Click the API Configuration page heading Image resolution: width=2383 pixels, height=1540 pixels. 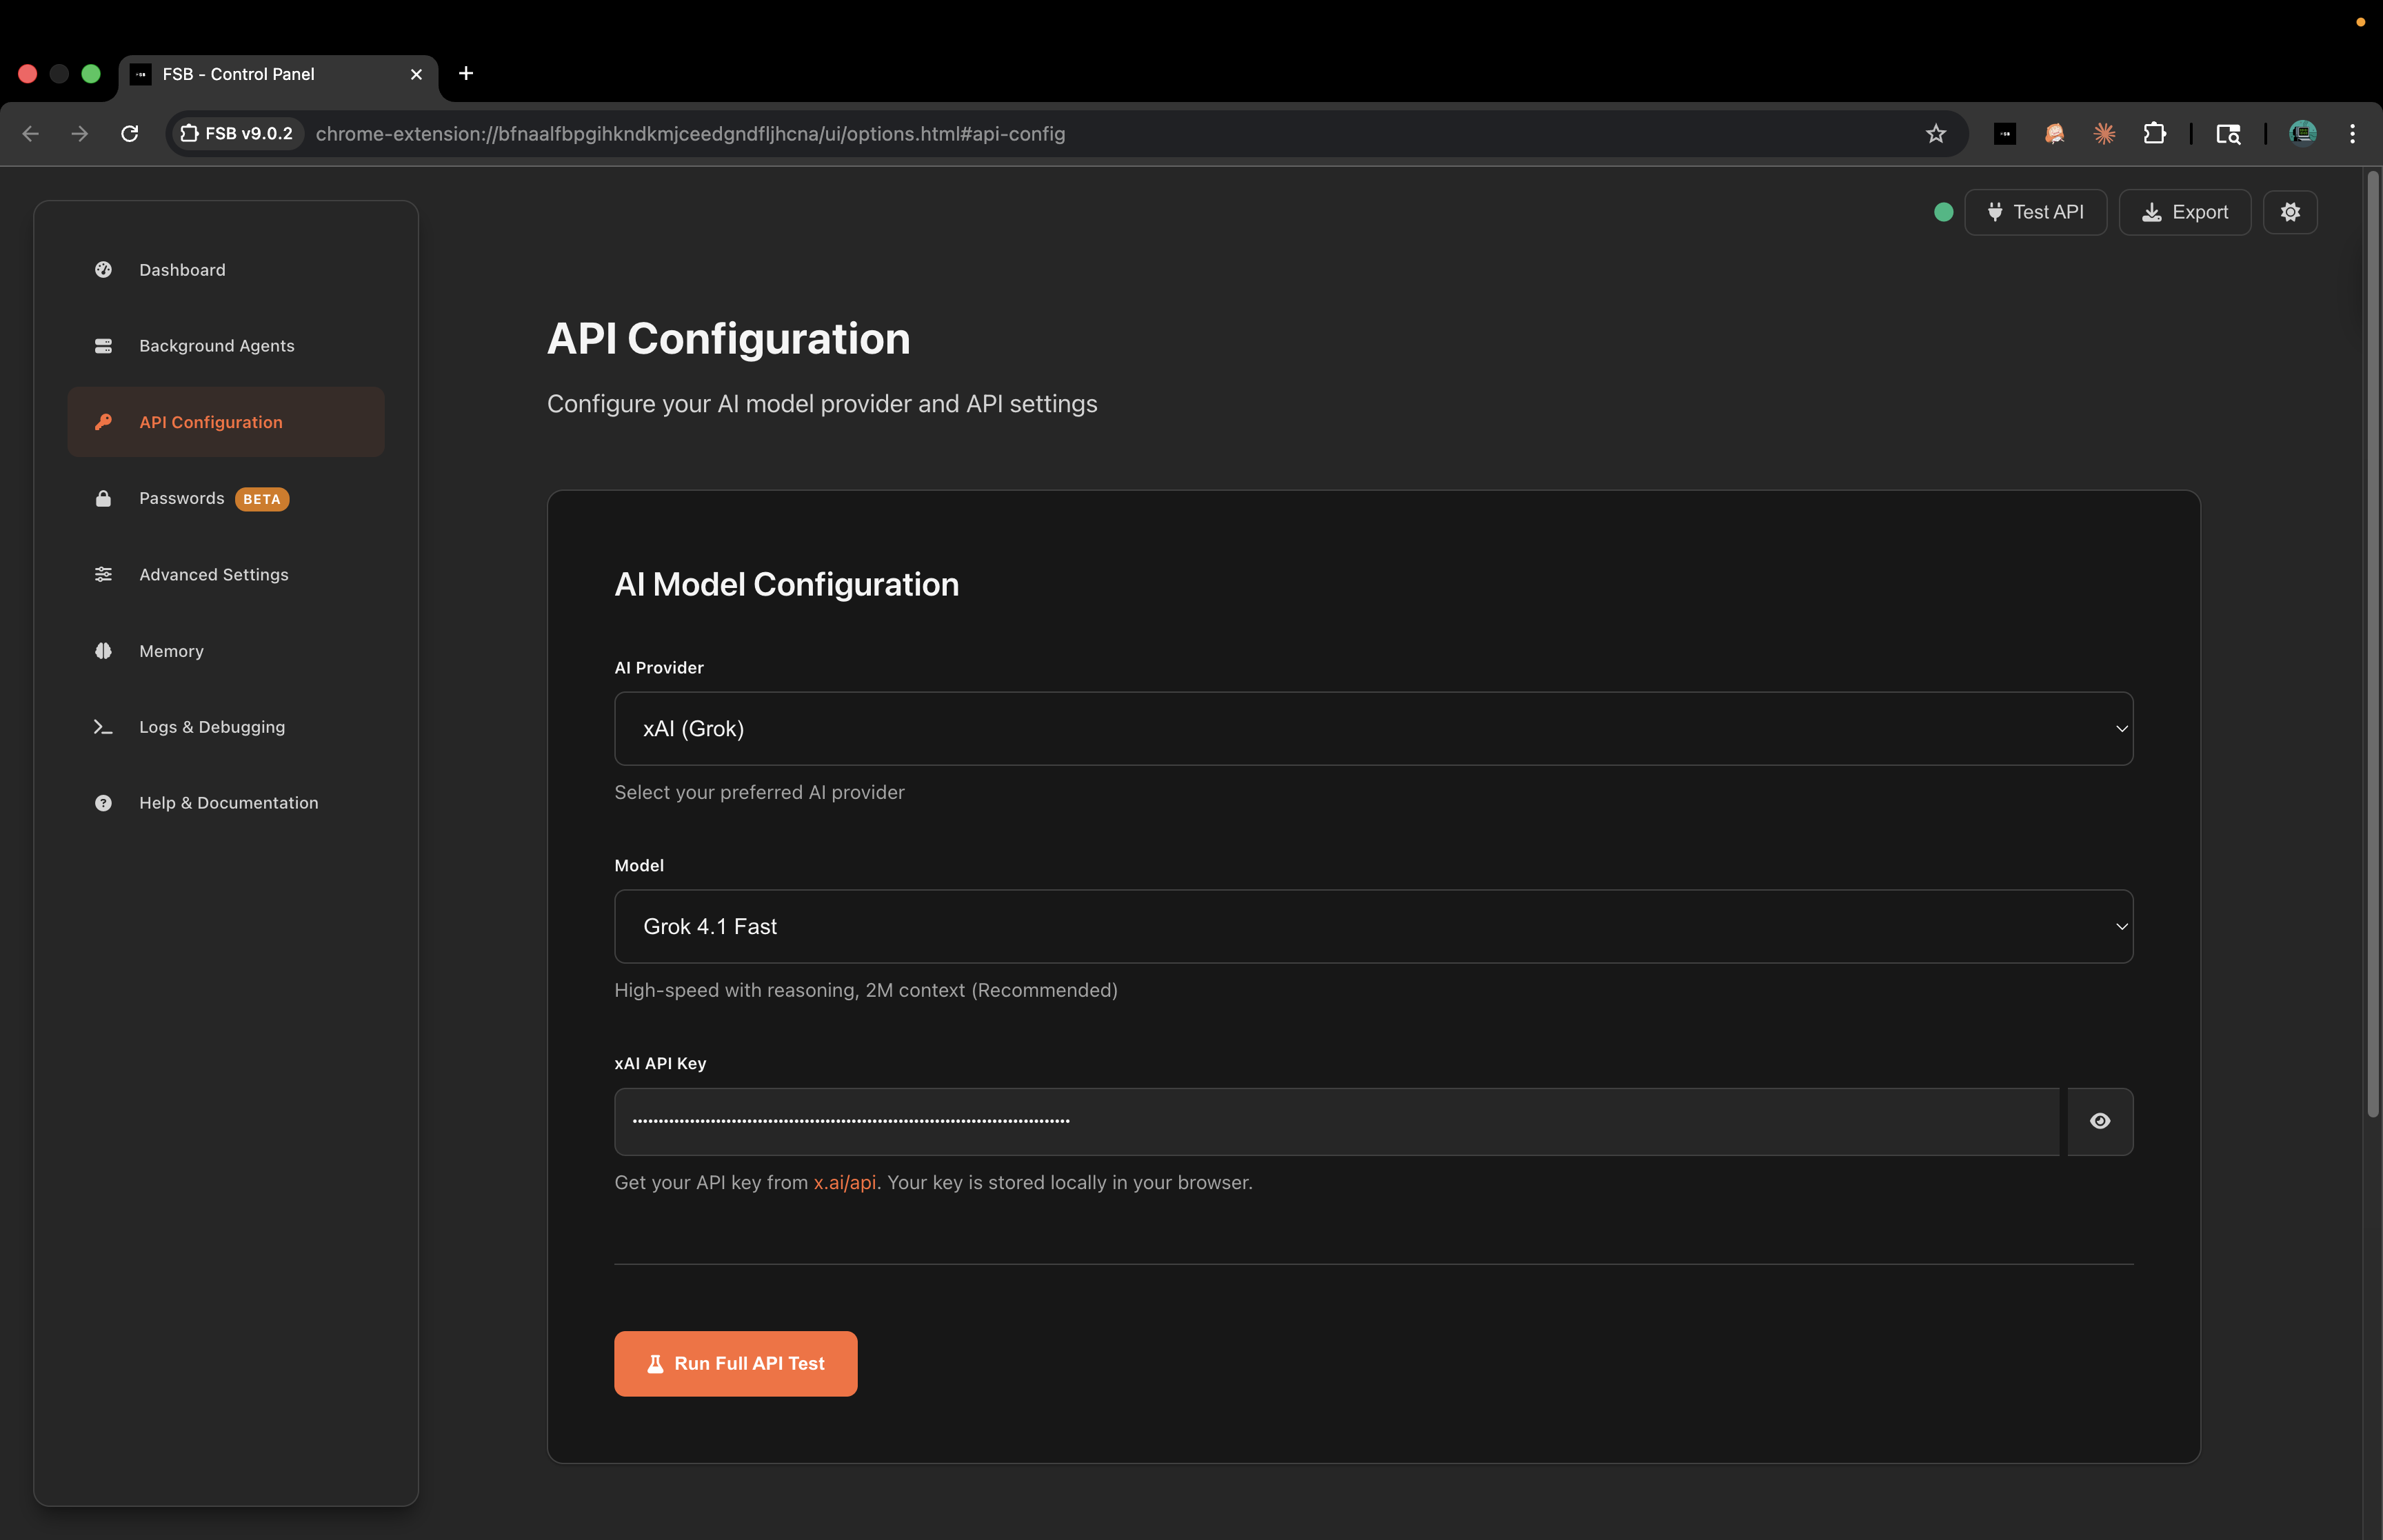(729, 339)
